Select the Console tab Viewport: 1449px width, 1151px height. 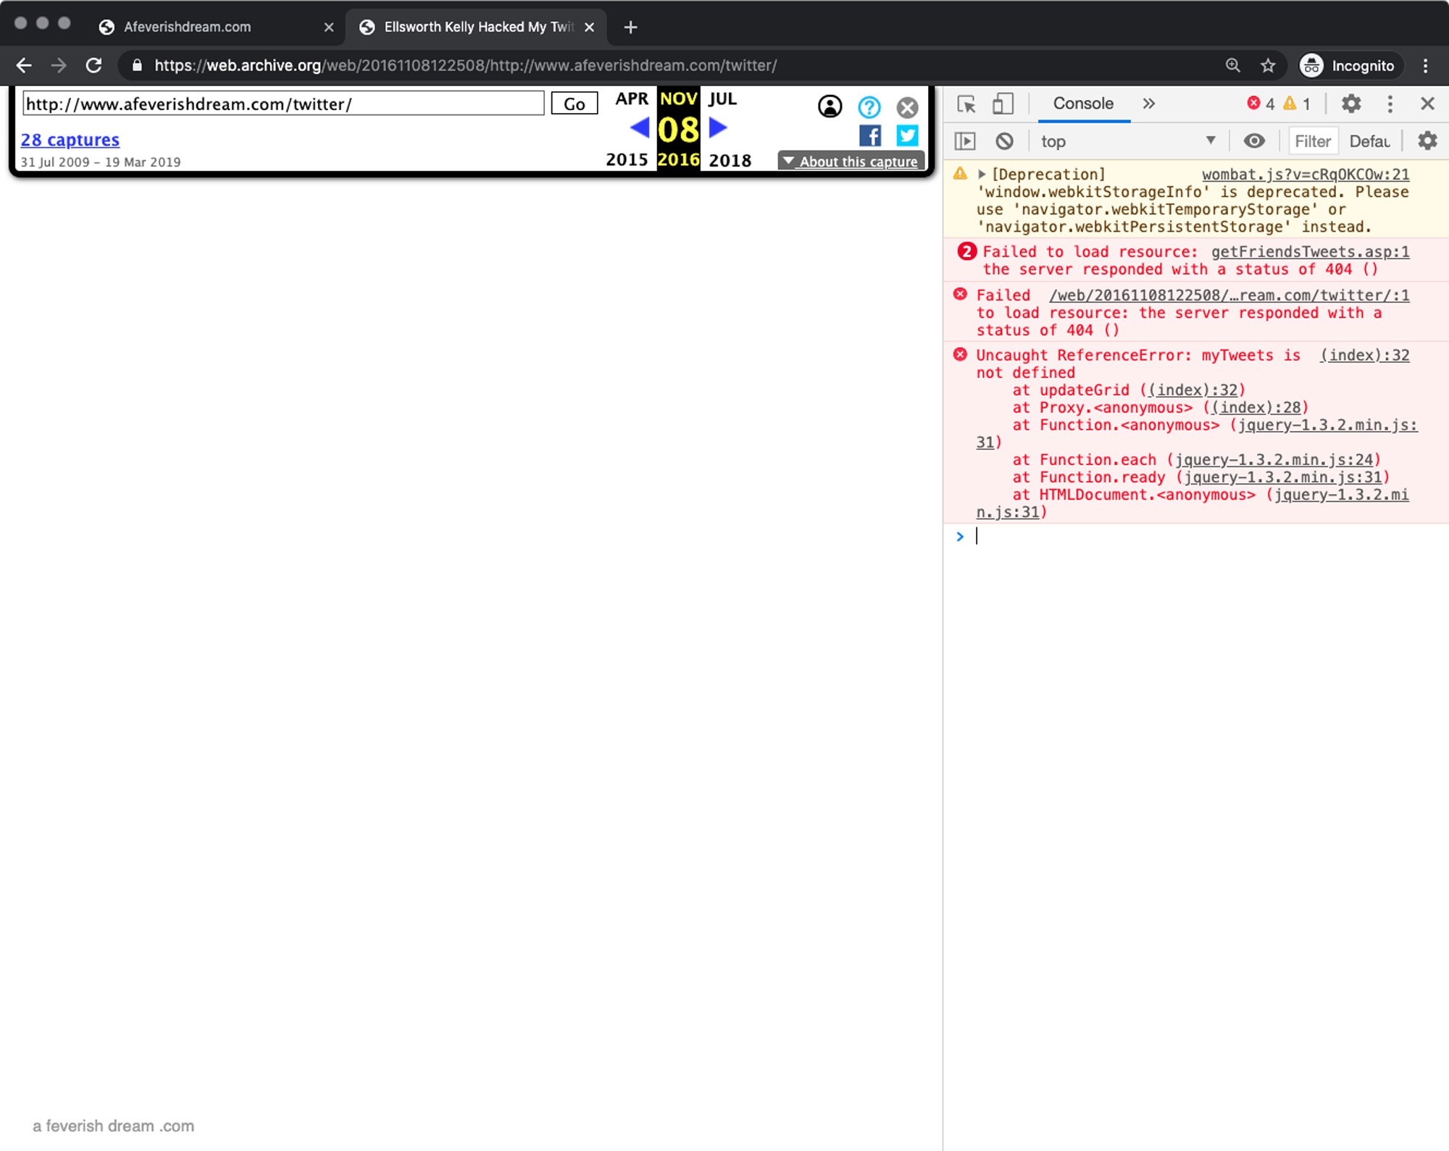[1082, 104]
